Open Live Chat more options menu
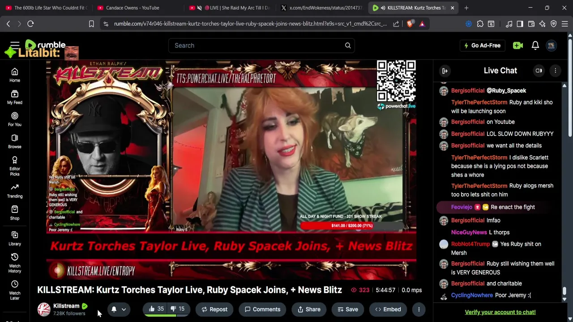The height and width of the screenshot is (322, 573). [555, 71]
